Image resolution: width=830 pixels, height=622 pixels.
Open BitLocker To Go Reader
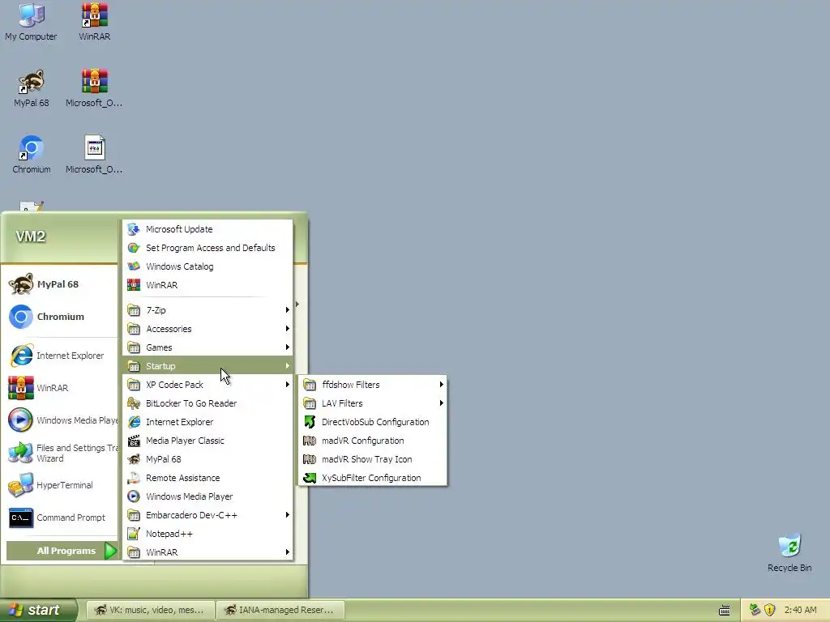[x=207, y=403]
